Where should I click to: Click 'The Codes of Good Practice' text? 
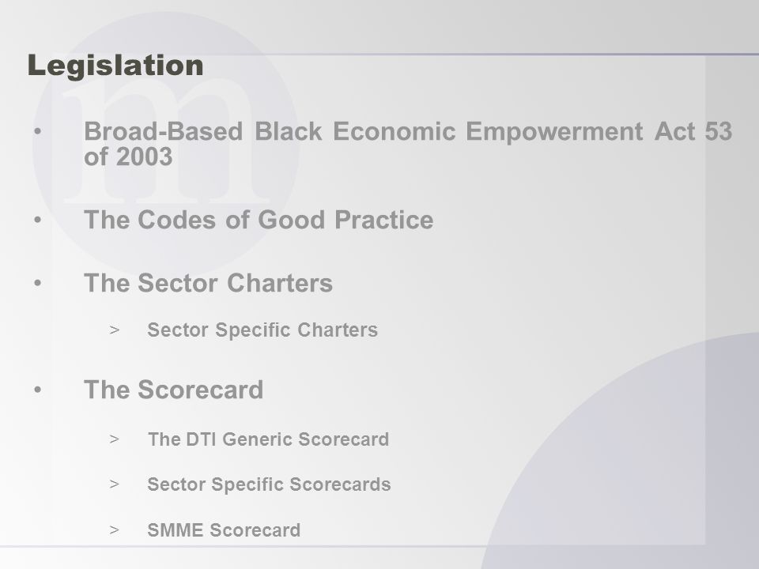point(259,220)
